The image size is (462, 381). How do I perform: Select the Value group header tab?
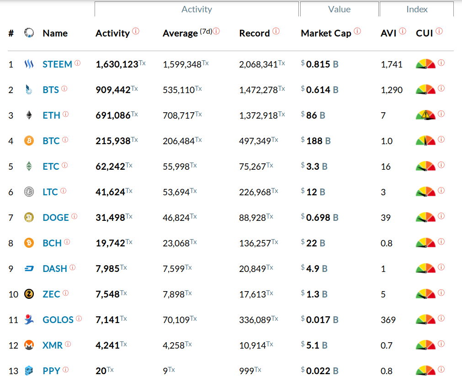point(339,9)
